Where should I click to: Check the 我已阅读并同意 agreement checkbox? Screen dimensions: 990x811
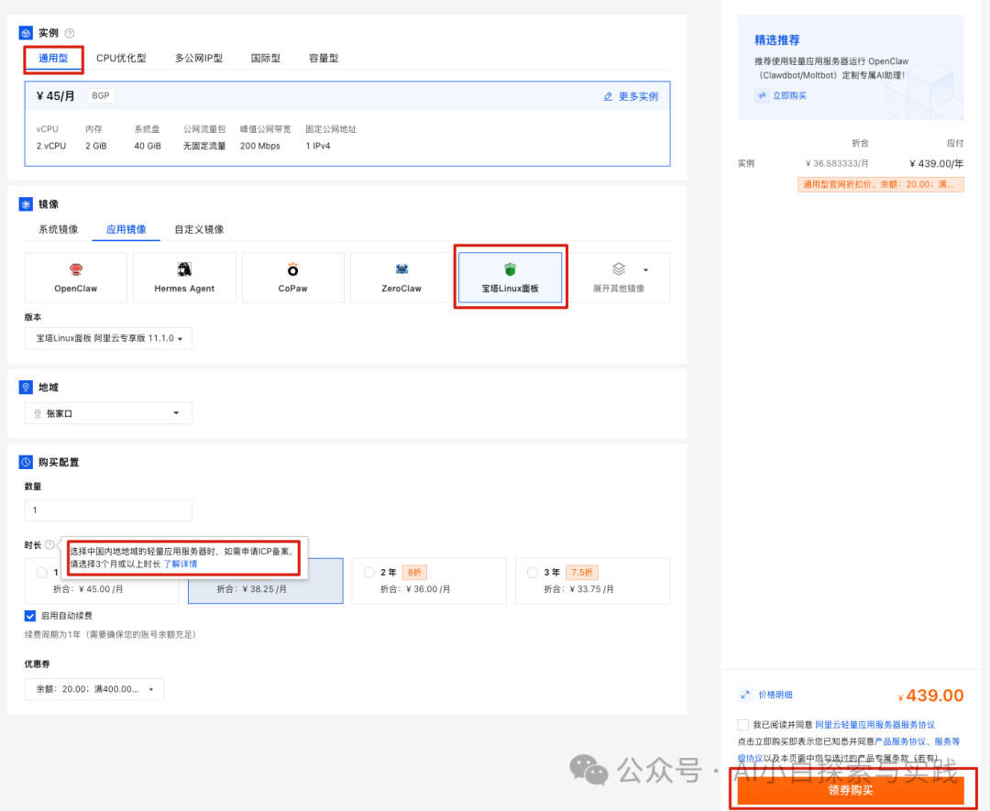(743, 725)
